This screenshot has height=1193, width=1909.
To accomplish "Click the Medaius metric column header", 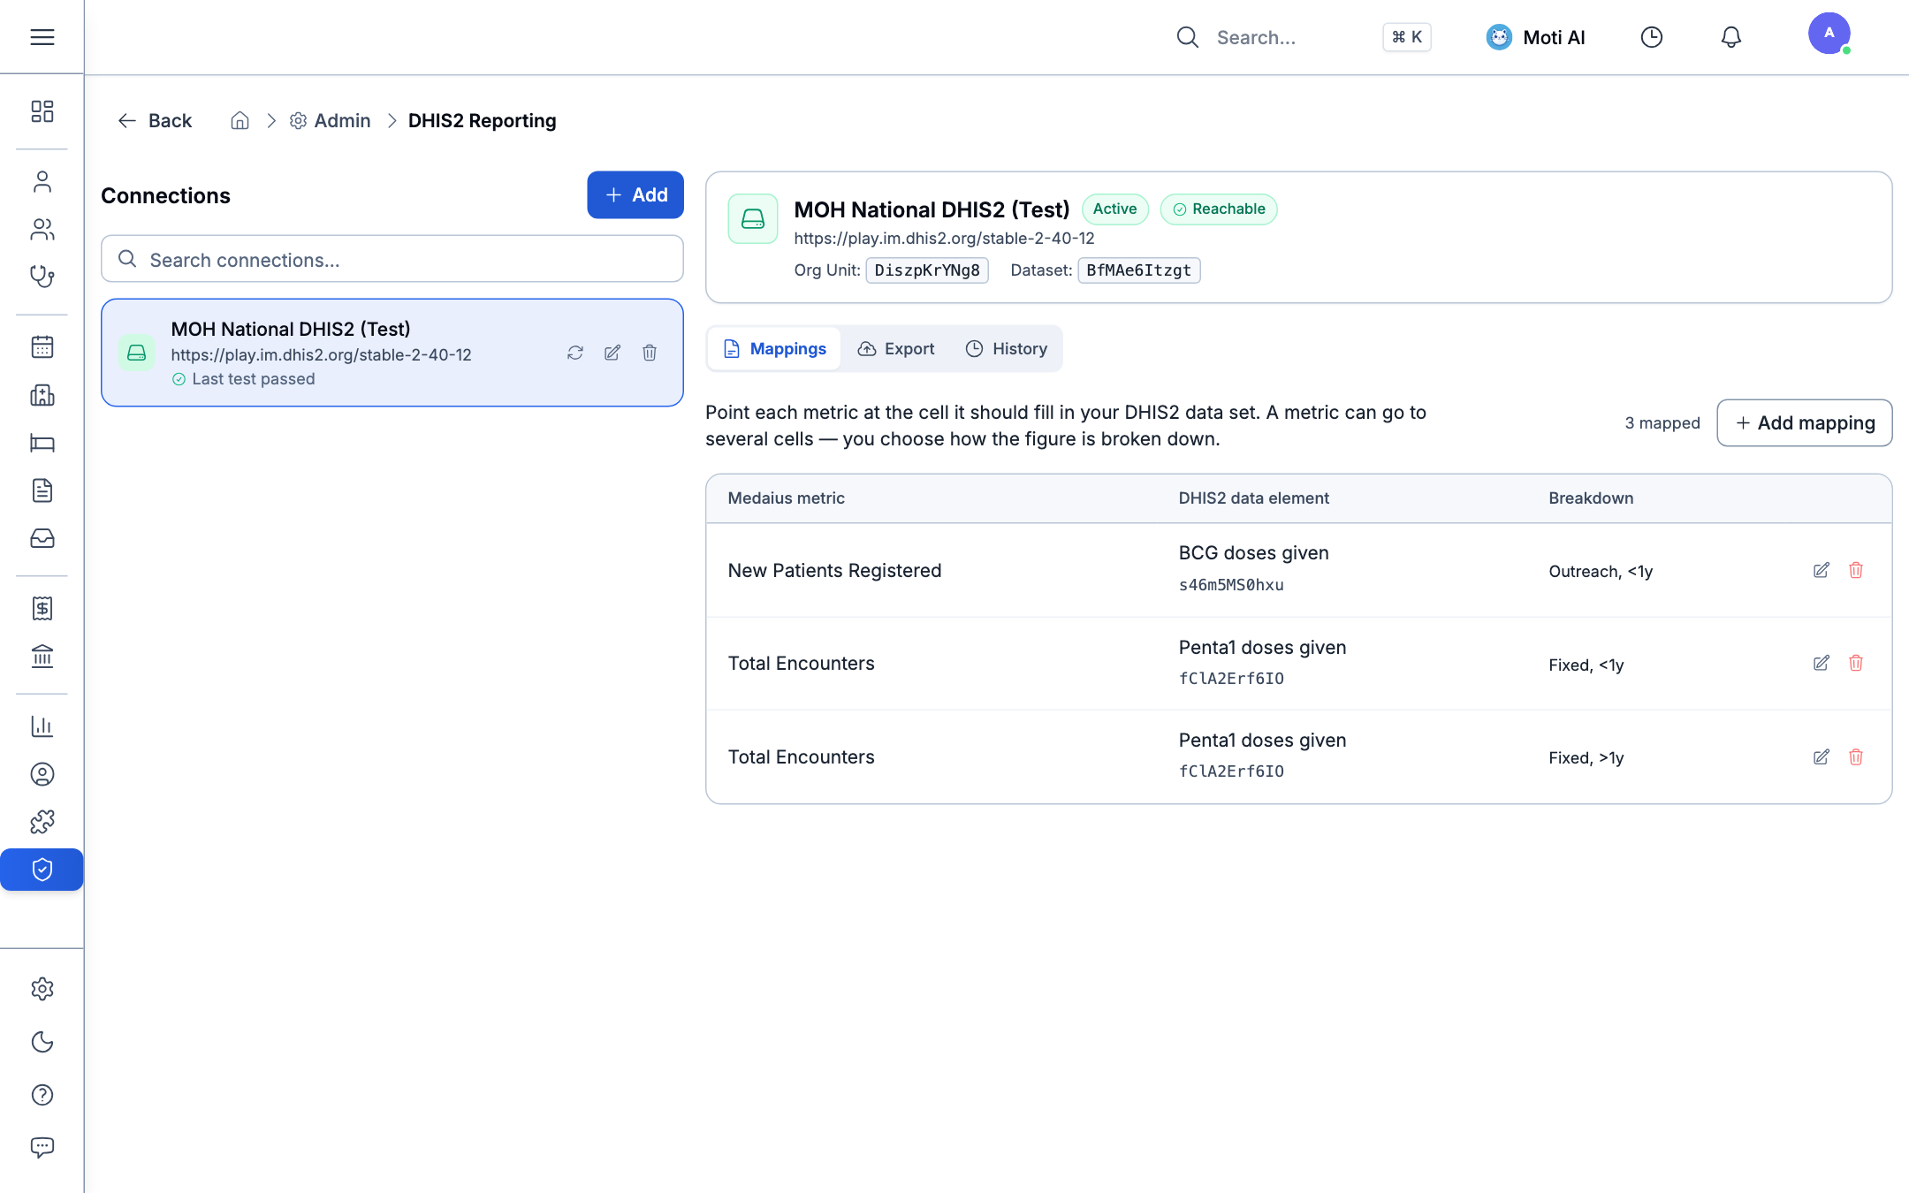I will point(786,498).
